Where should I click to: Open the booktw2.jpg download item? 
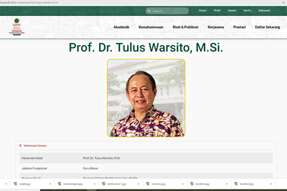(246, 184)
